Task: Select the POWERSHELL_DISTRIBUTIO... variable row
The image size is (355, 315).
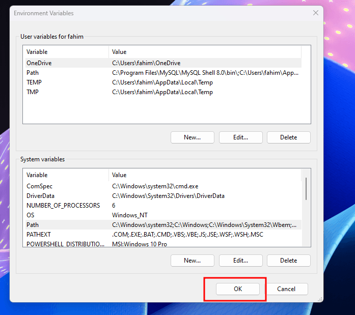Action: tap(163, 244)
